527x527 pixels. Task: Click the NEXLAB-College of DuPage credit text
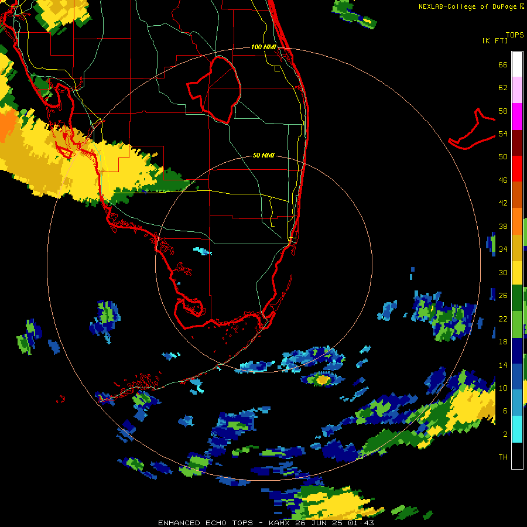[471, 6]
